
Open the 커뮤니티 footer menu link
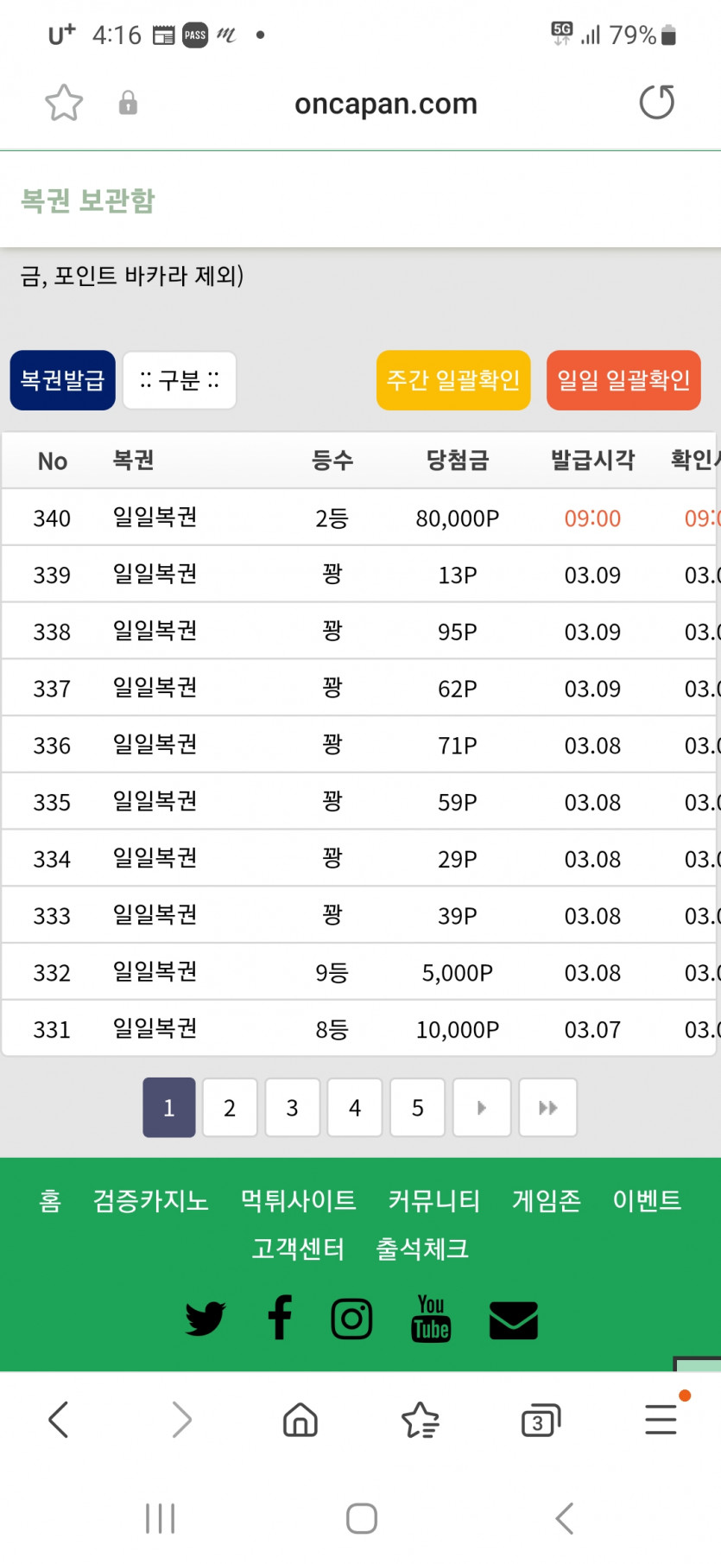434,1200
